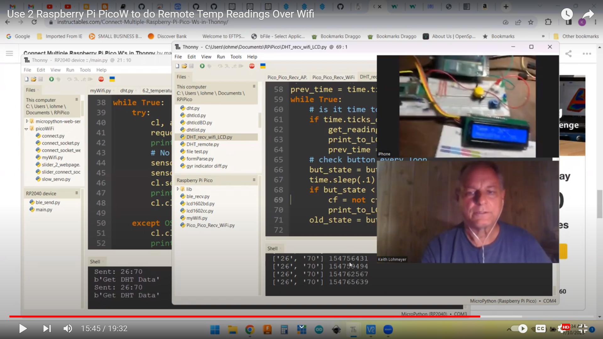
Task: Open DHT_remote.py in the files list
Action: click(202, 144)
